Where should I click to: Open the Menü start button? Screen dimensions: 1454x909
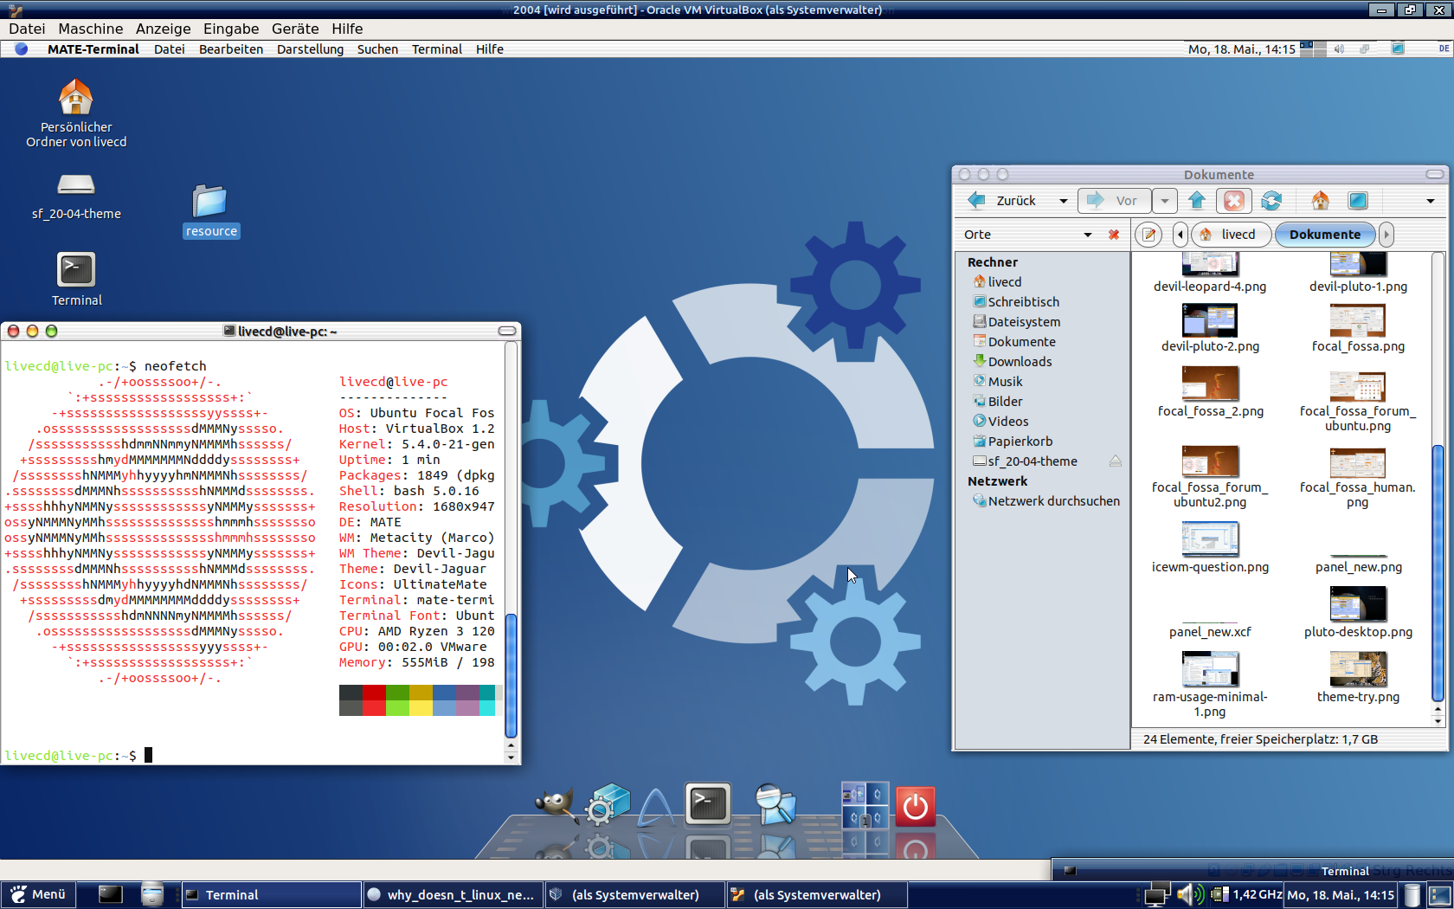[x=39, y=894]
